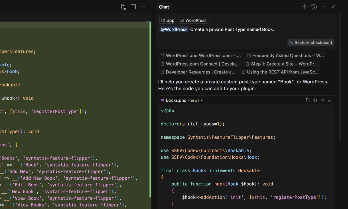Split the editor with the layout icon
This screenshot has width=348, height=209.
133,7
